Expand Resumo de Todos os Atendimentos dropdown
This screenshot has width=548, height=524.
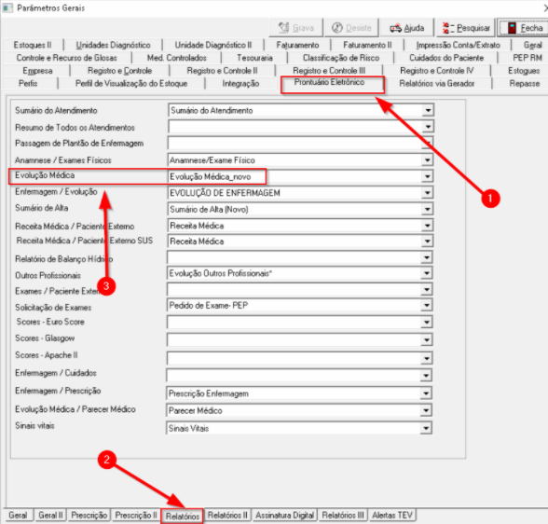pos(428,127)
